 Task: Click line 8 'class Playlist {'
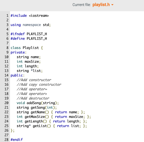click(27, 48)
